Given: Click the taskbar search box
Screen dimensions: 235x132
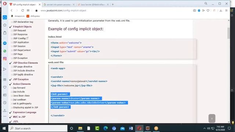Looking at the screenshot, I should point(38,128).
